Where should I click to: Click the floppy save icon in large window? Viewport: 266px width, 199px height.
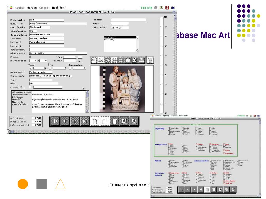(x=124, y=121)
